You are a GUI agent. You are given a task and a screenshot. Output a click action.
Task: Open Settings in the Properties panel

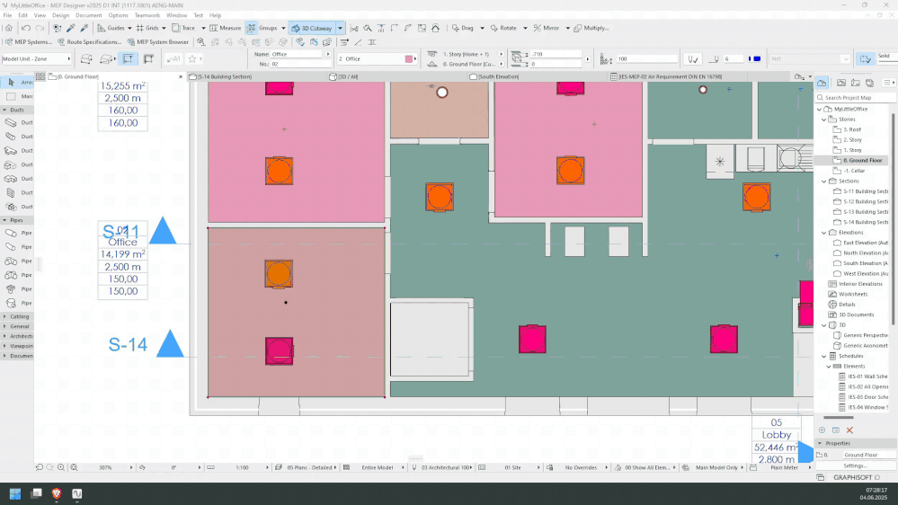point(855,465)
